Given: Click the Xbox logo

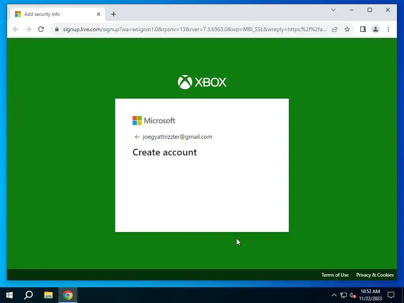Looking at the screenshot, I should 202,82.
